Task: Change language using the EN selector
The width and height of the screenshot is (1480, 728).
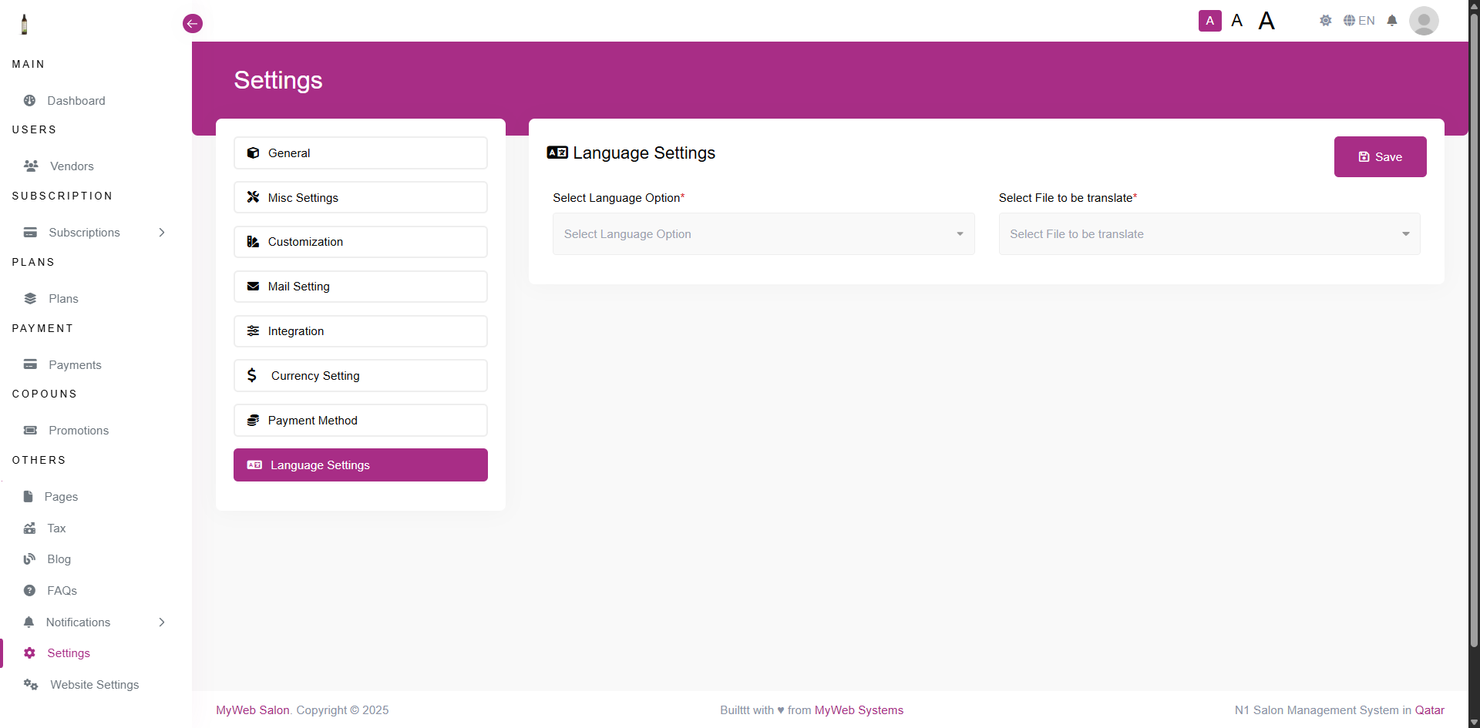Action: pyautogui.click(x=1359, y=21)
